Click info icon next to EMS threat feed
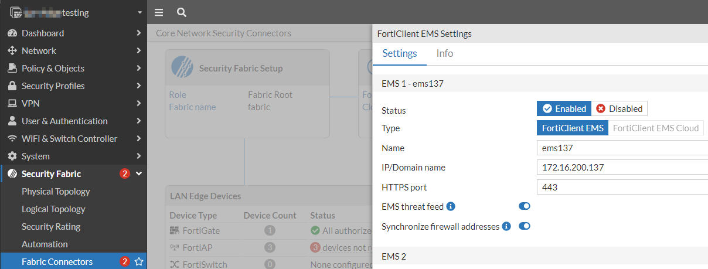 (451, 206)
